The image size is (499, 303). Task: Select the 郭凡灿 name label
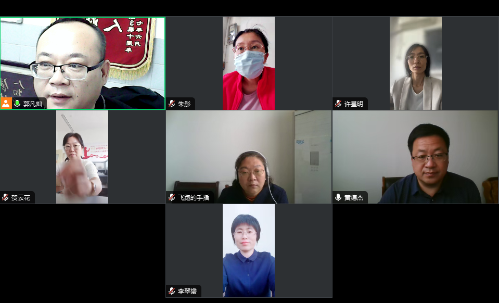coord(33,104)
